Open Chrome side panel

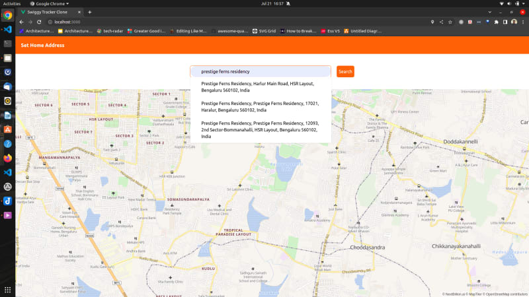[x=505, y=22]
